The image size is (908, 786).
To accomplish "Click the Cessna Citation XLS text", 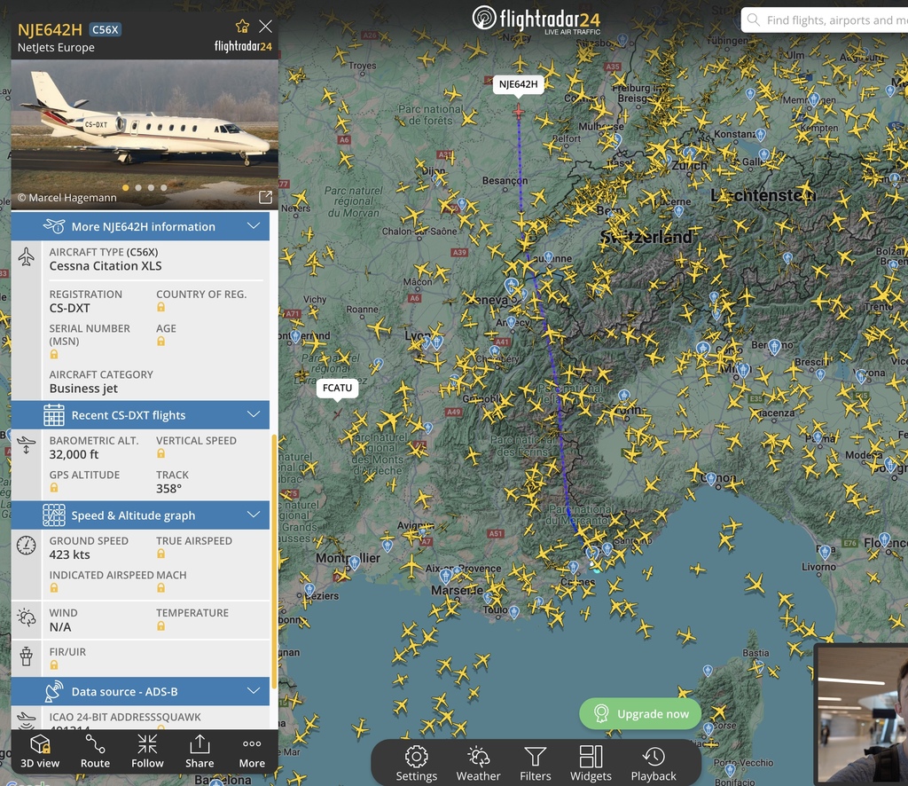I will pos(106,266).
